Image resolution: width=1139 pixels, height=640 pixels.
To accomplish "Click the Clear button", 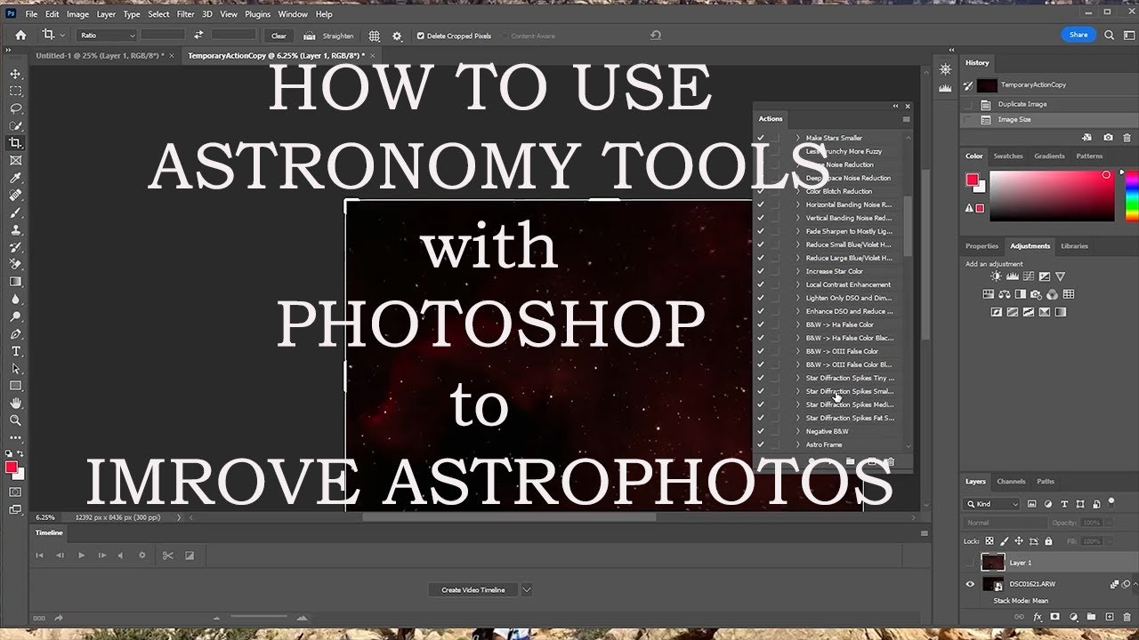I will [x=279, y=36].
